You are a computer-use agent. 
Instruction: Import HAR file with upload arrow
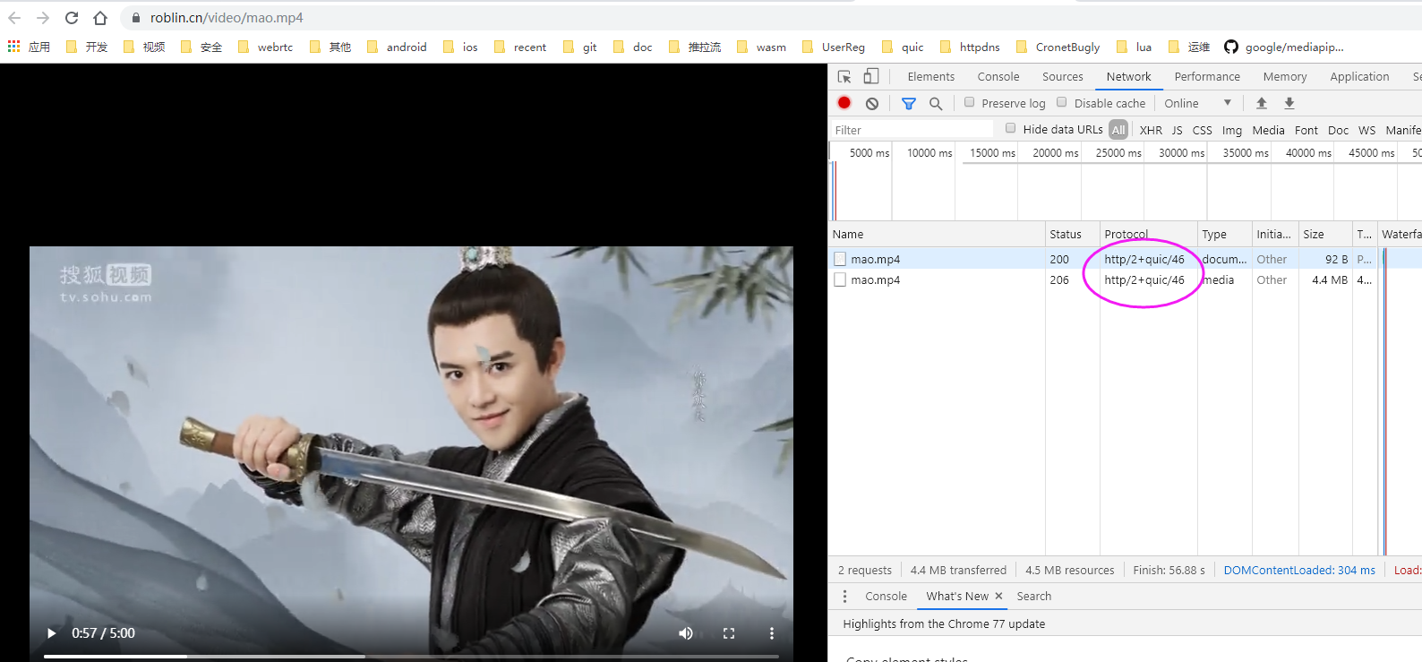click(1262, 103)
